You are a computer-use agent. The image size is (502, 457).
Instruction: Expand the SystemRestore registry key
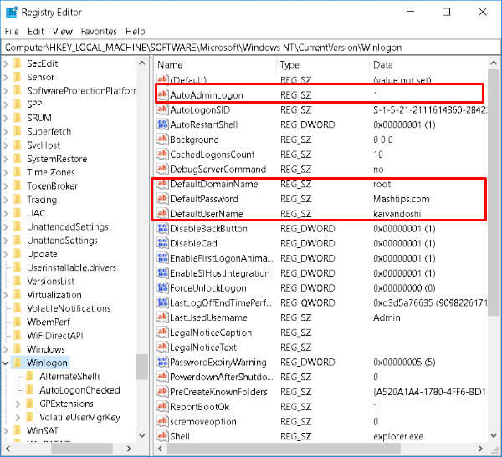coord(6,159)
